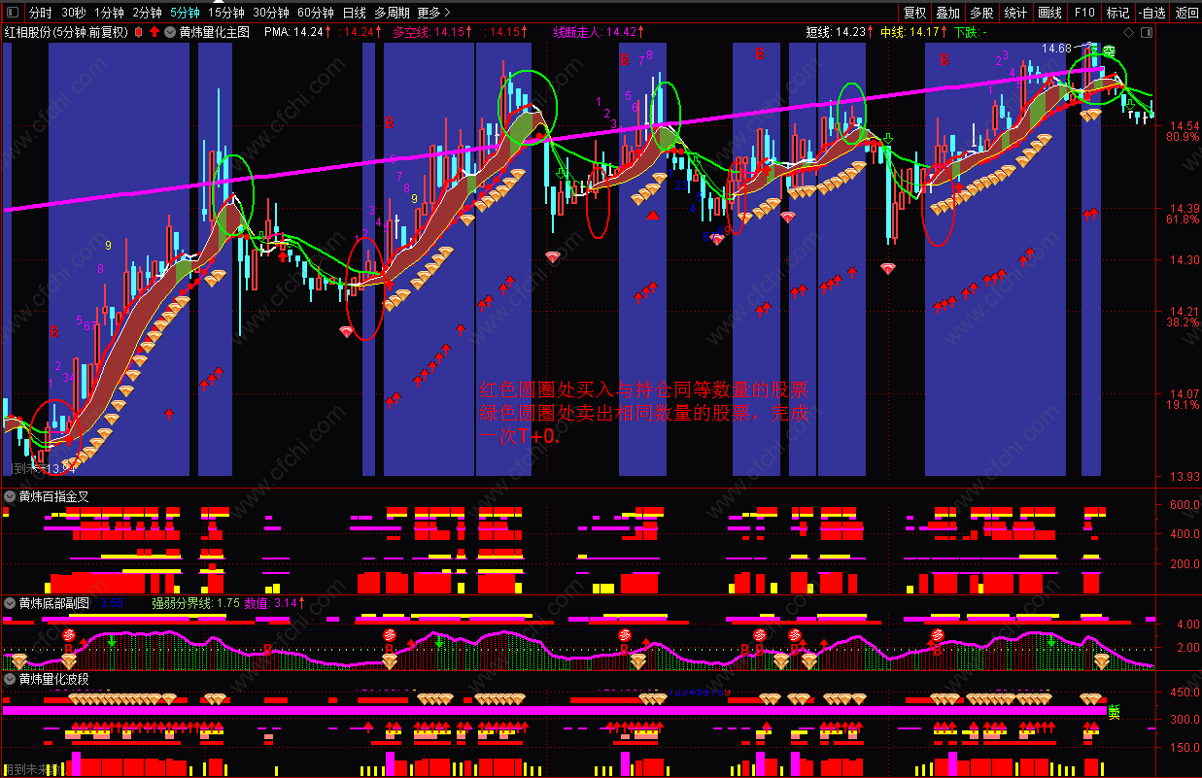Click the stock title 红相股份(5分钟 前复权)
This screenshot has width=1202, height=778.
66,32
